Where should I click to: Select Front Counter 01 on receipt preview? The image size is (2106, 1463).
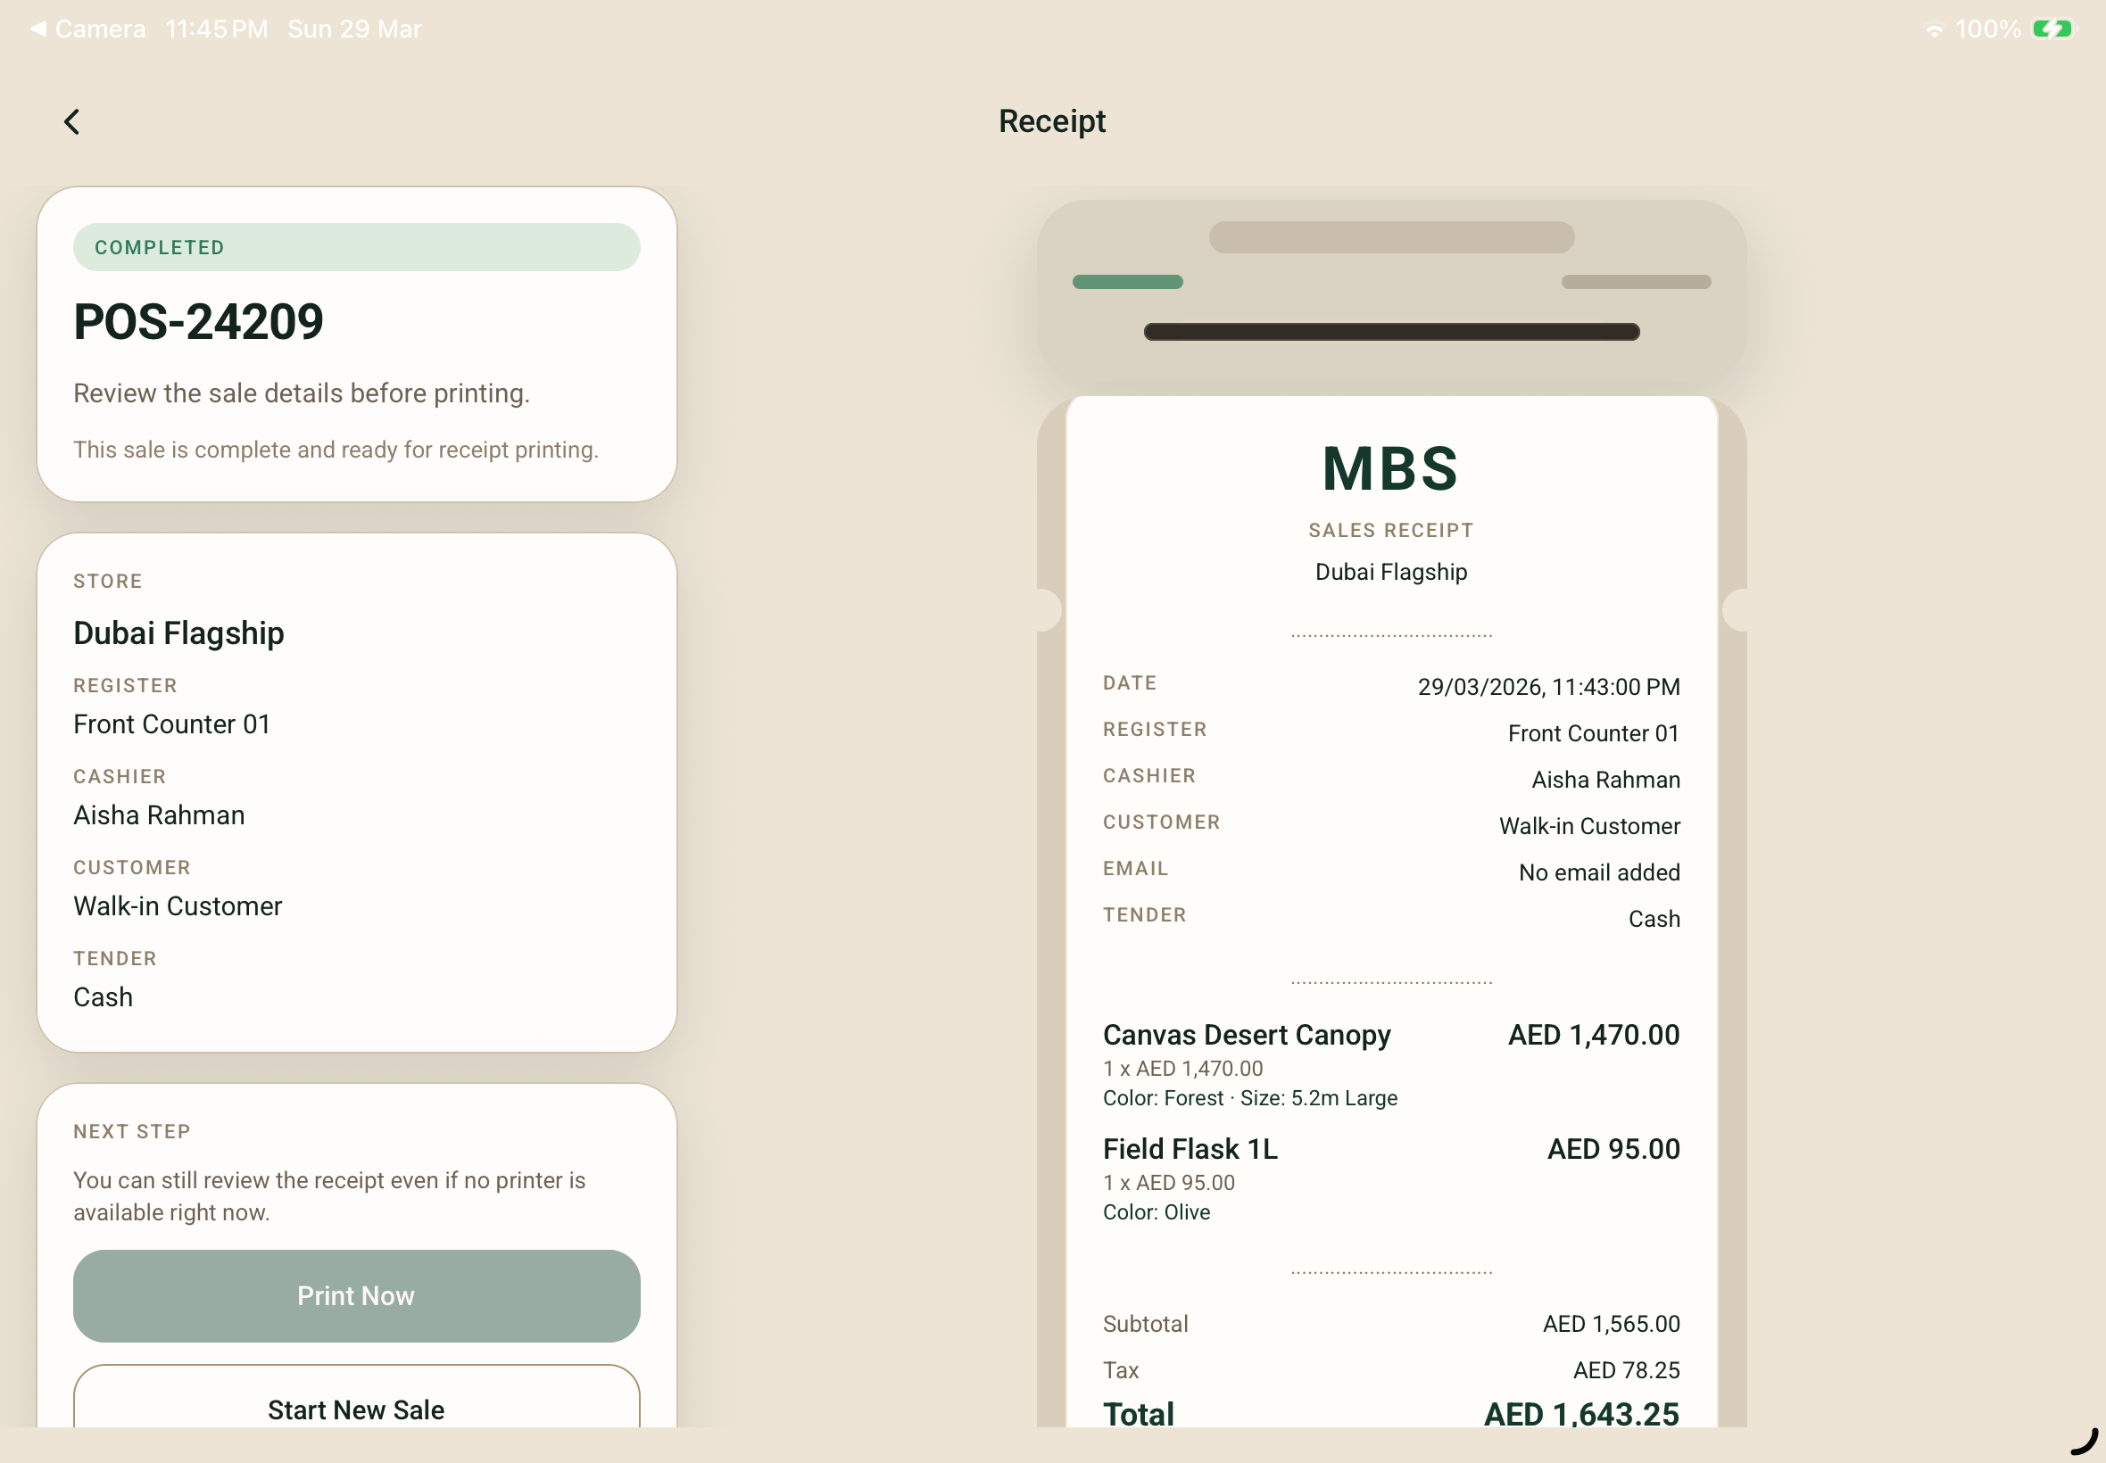1594,733
